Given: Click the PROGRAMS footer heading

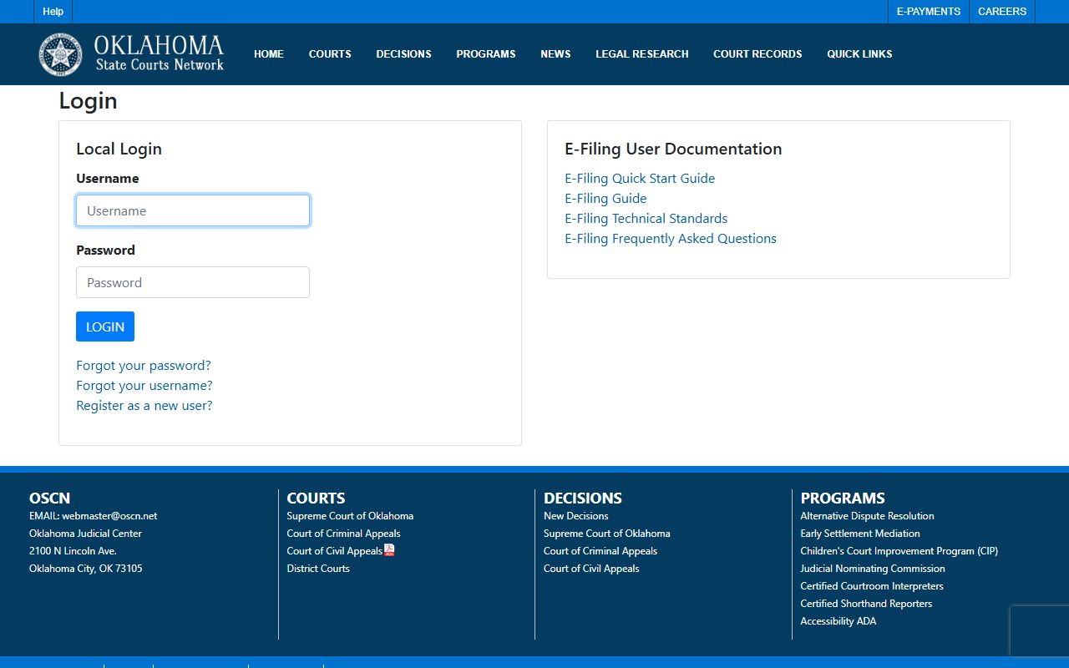Looking at the screenshot, I should [x=843, y=498].
